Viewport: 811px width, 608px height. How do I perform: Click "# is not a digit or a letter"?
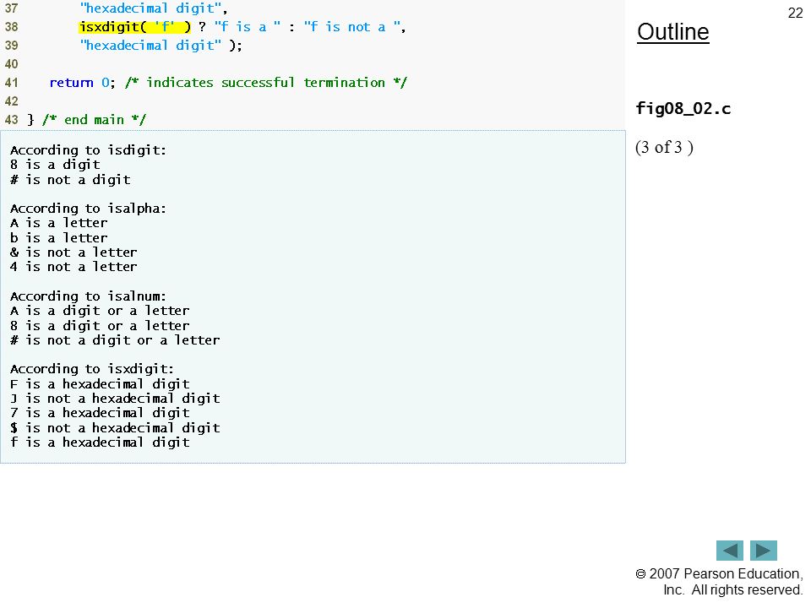(115, 340)
